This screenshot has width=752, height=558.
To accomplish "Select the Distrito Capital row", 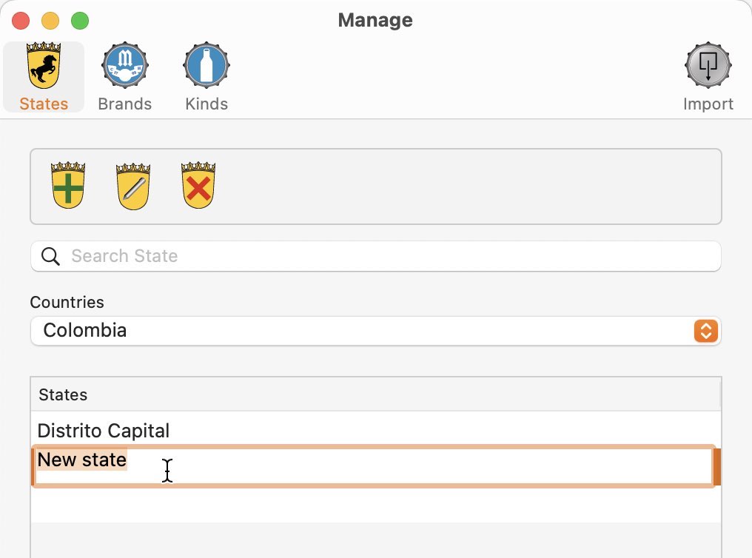I will (x=375, y=431).
